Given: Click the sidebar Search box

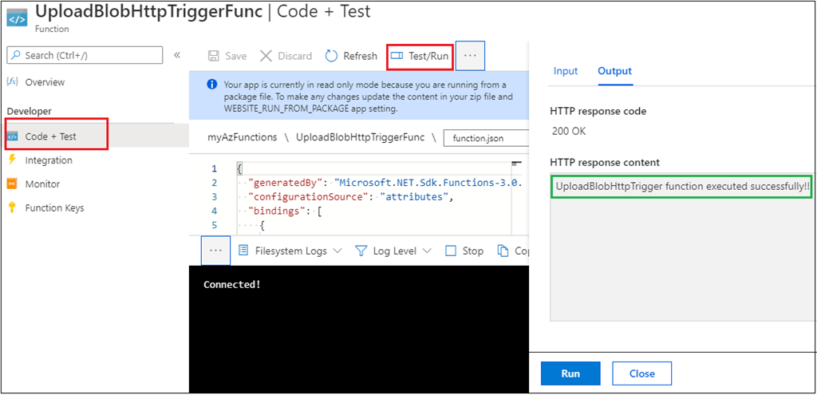Looking at the screenshot, I should click(x=85, y=55).
